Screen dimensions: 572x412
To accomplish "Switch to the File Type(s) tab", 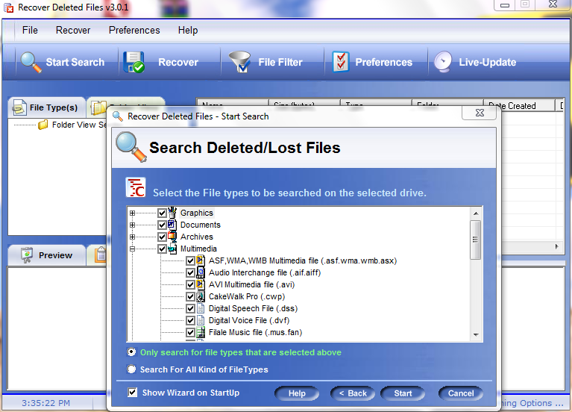I will coord(47,107).
